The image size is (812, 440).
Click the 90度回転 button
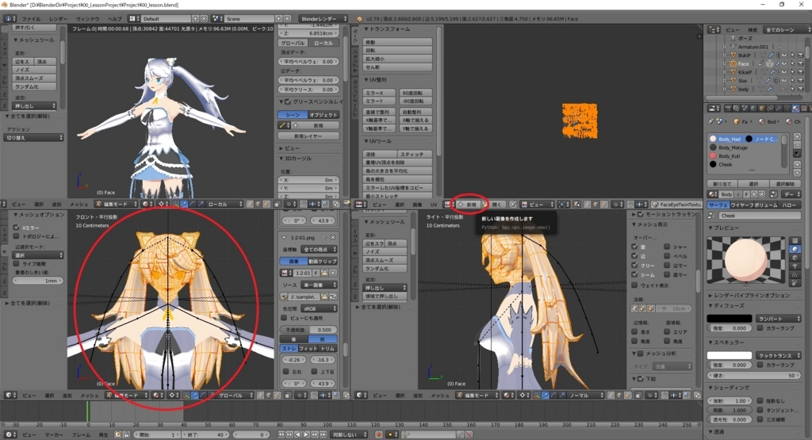click(x=415, y=93)
